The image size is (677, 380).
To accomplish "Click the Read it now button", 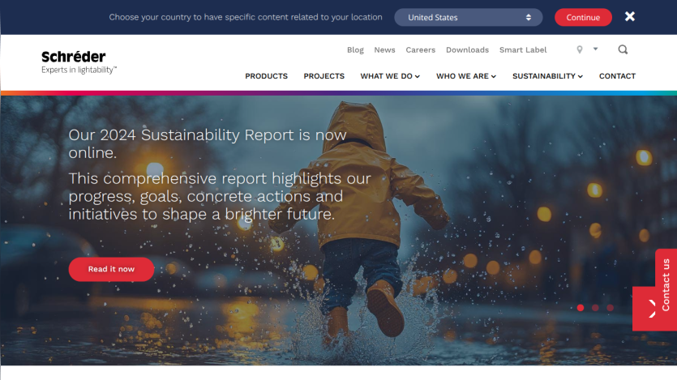I will tap(111, 269).
